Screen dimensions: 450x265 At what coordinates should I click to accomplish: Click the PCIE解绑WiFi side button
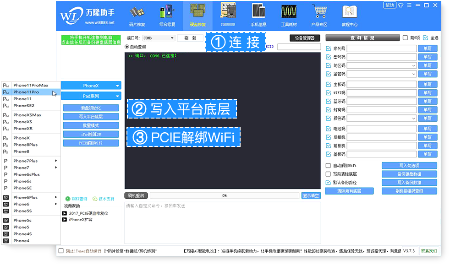coord(91,143)
